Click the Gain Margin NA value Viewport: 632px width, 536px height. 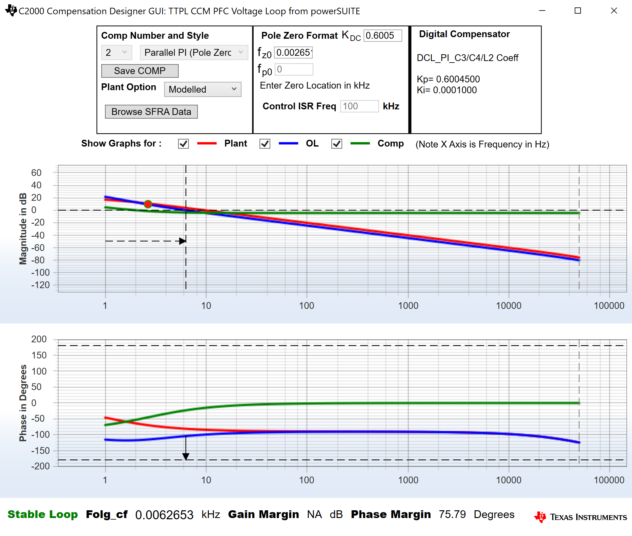pos(314,514)
